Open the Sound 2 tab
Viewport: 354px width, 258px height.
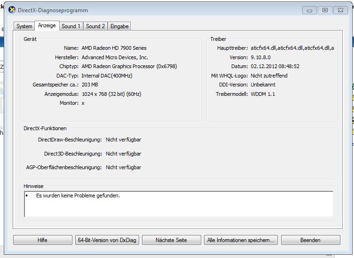tap(95, 26)
